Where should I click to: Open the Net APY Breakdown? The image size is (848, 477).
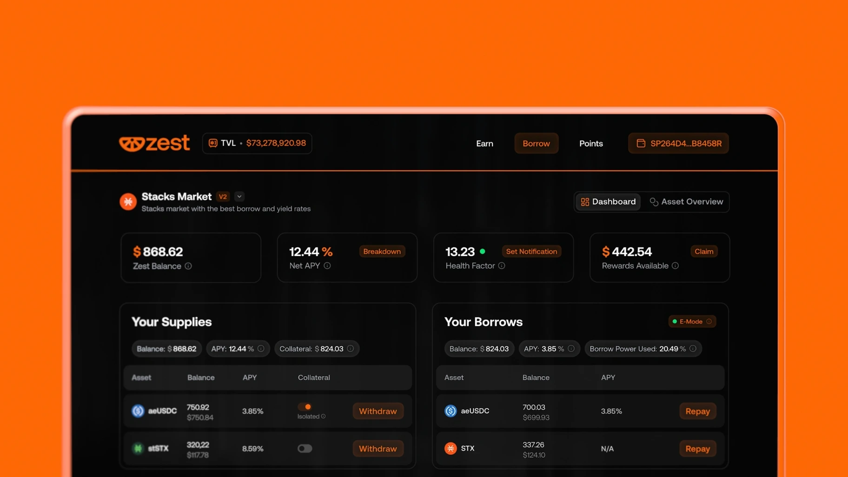click(382, 252)
